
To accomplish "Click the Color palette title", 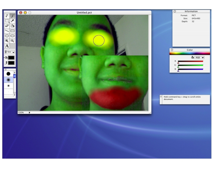I will pyautogui.click(x=190, y=50).
